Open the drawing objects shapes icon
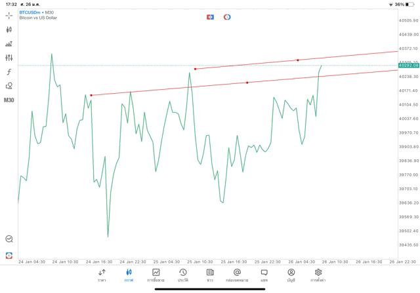Screen dimensions: 420x293 [x=9, y=86]
